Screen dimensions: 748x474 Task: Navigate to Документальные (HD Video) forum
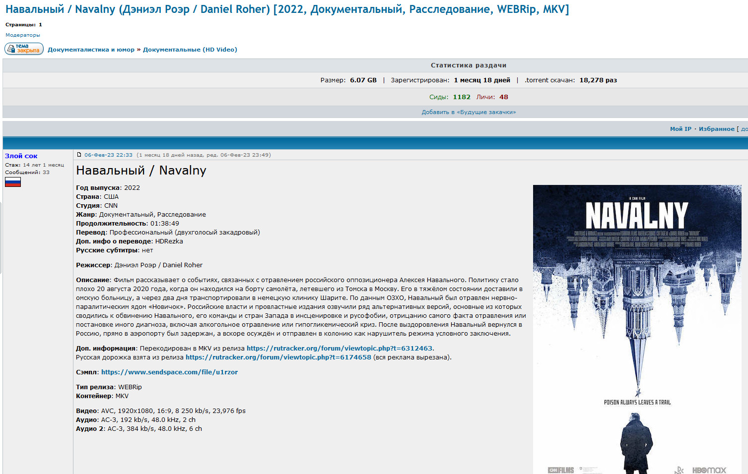click(x=190, y=50)
